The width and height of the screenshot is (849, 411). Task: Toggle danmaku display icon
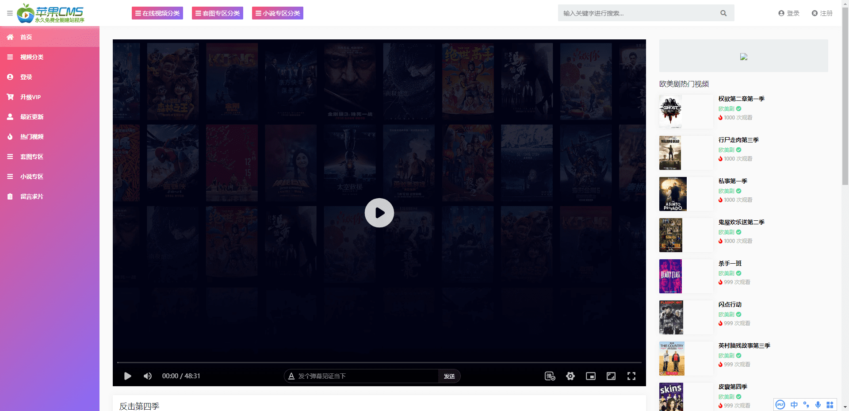pos(550,376)
